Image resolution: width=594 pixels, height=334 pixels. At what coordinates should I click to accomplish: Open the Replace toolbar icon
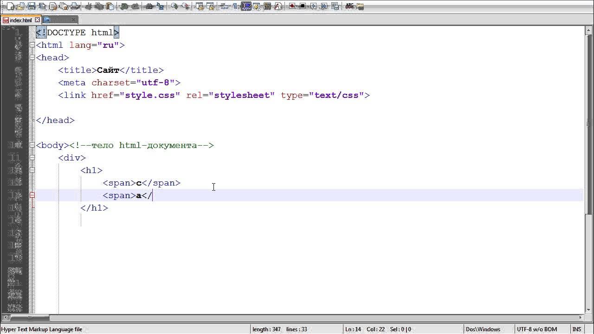pyautogui.click(x=160, y=6)
